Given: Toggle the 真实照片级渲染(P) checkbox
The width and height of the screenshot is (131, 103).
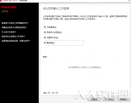Looking at the screenshot, I should point(45,32).
